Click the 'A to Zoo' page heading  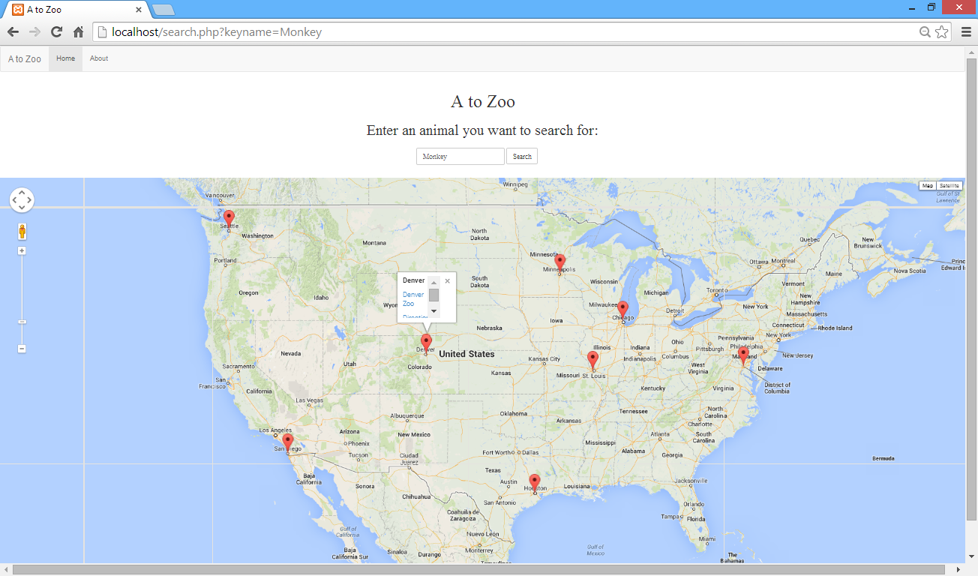(x=483, y=101)
